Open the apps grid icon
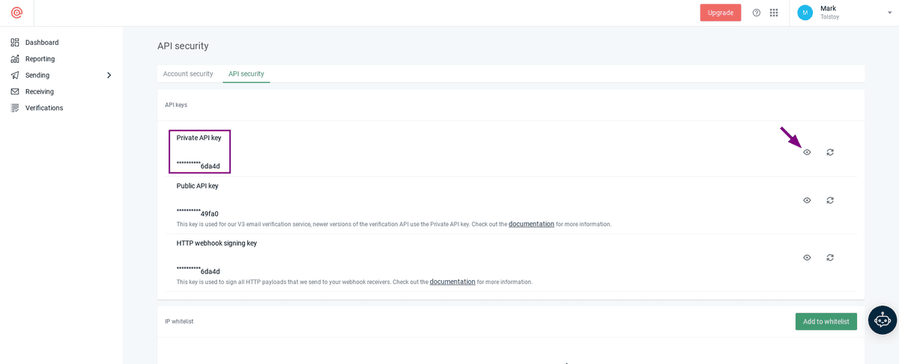The width and height of the screenshot is (899, 364). (774, 13)
